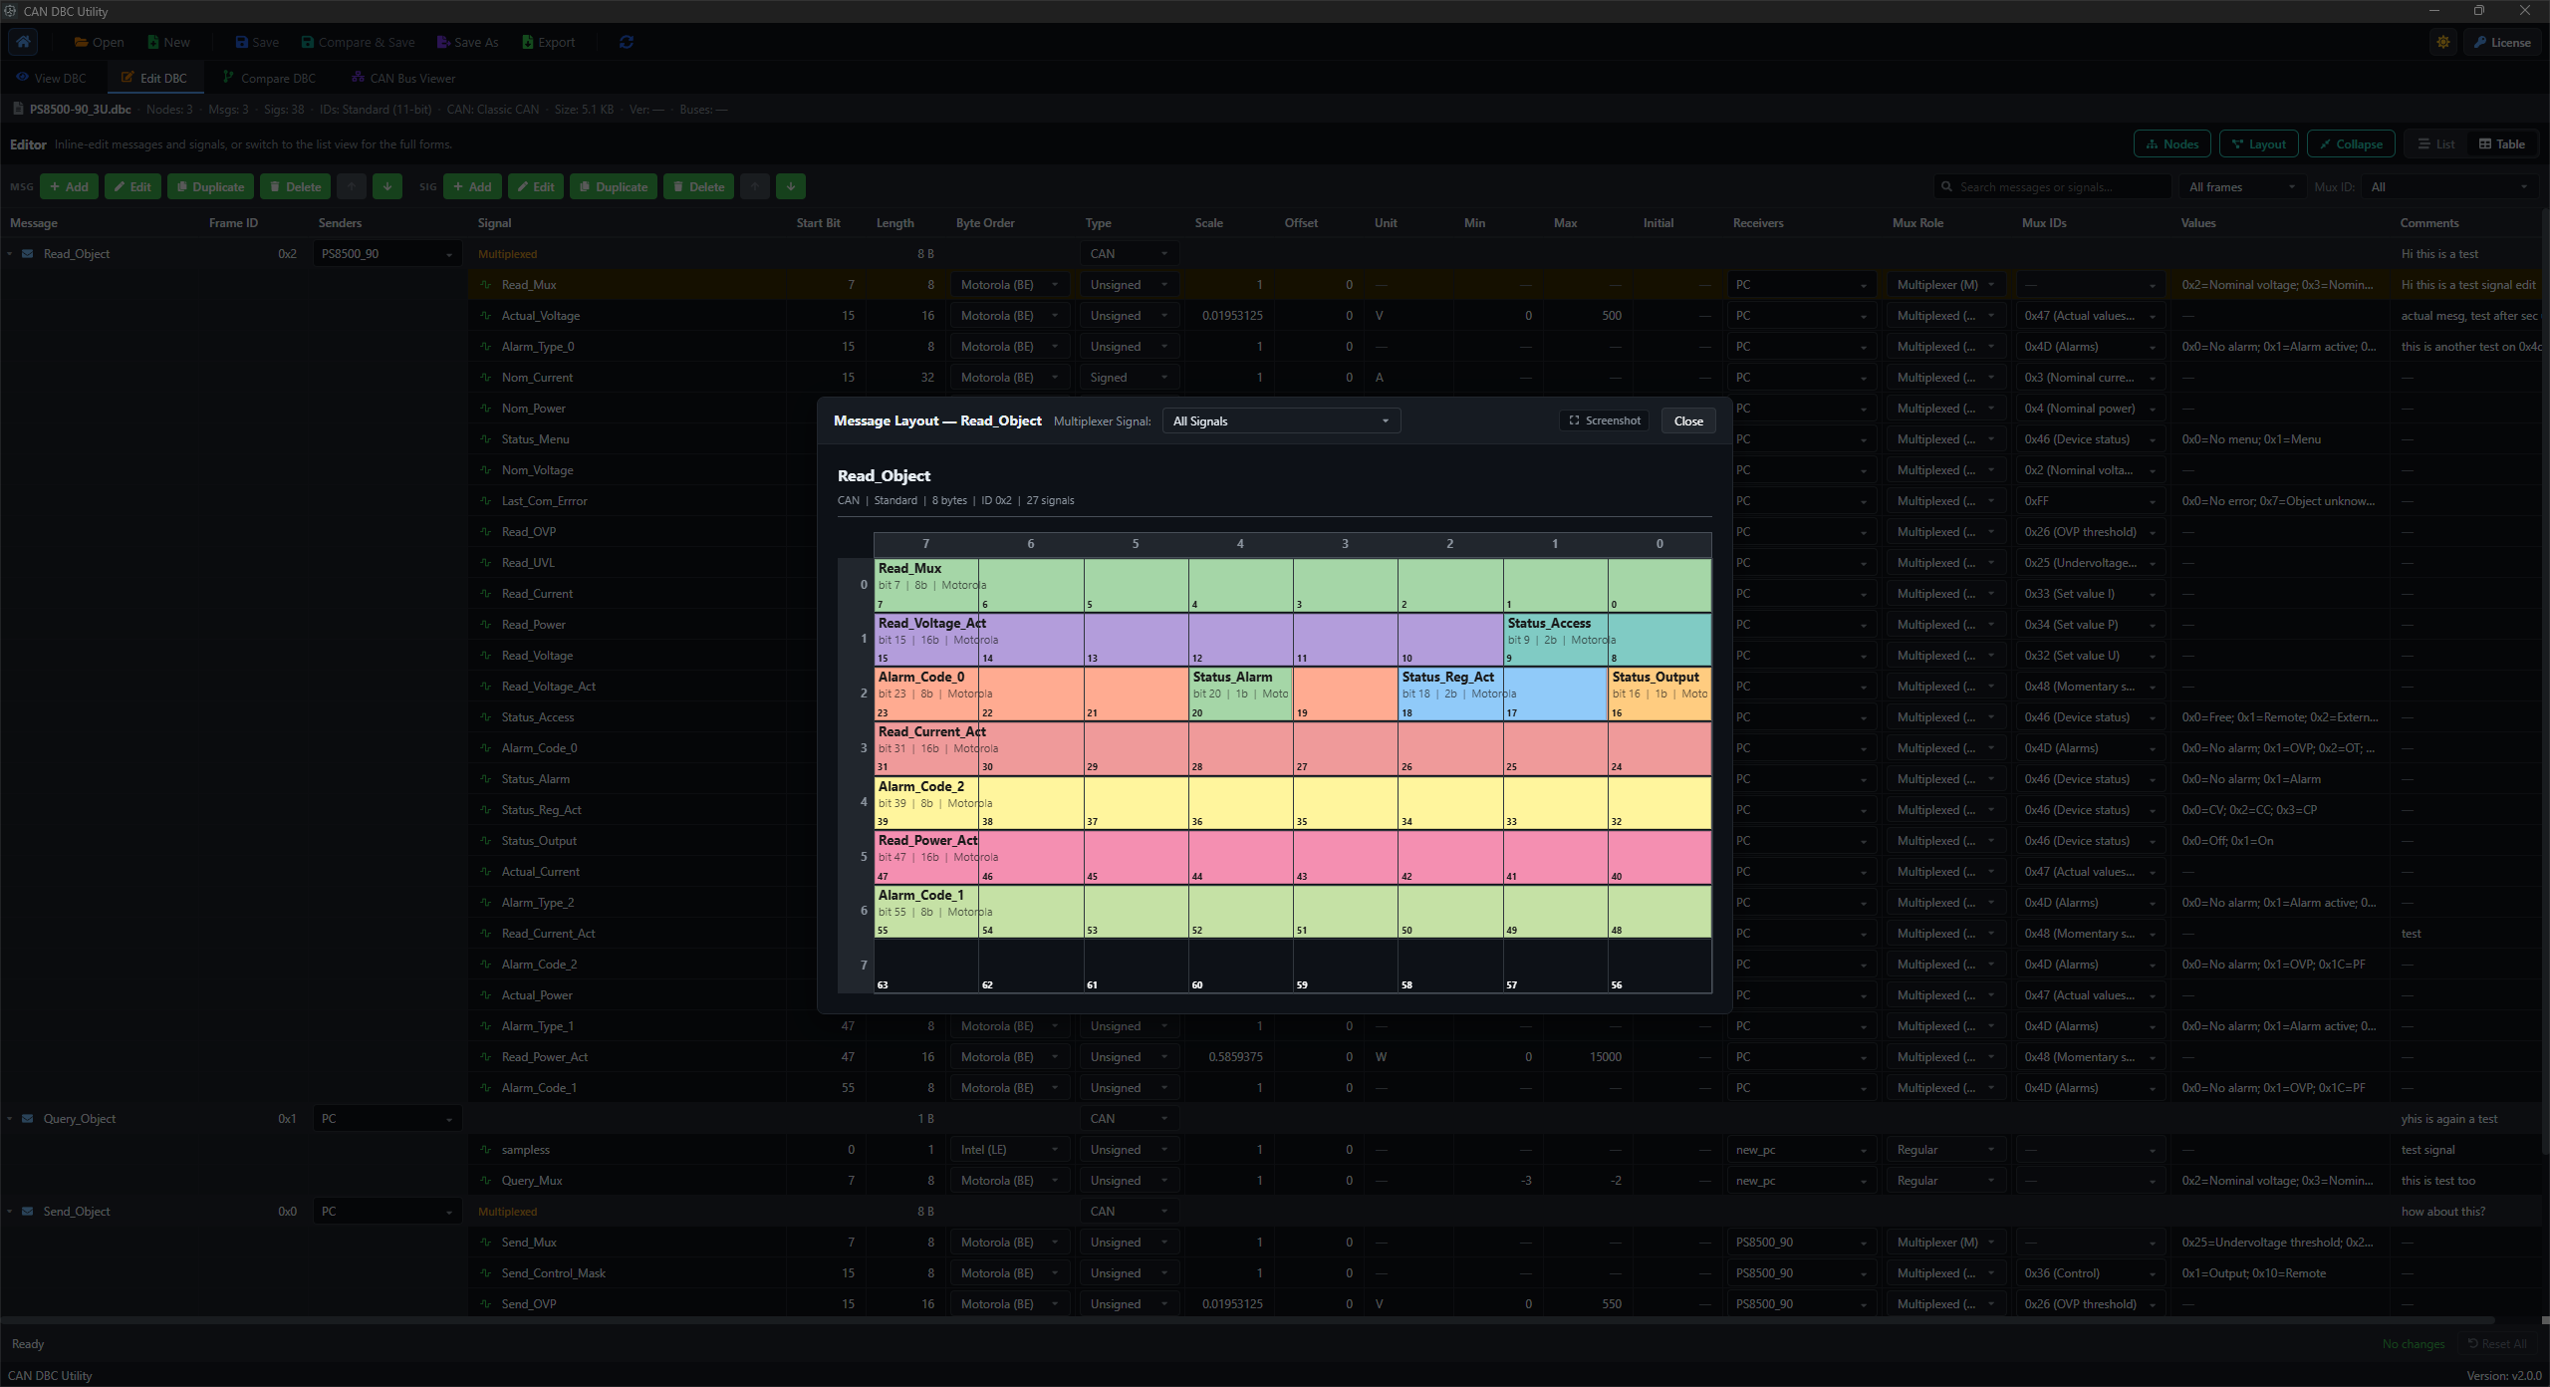This screenshot has height=1387, width=2550.
Task: Click the message envelope icon for Query_Object
Action: pos(28,1119)
